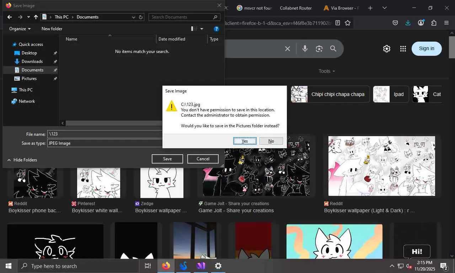This screenshot has height=273, width=455.
Task: Open the Game Jolt result link
Action: pyautogui.click(x=236, y=210)
